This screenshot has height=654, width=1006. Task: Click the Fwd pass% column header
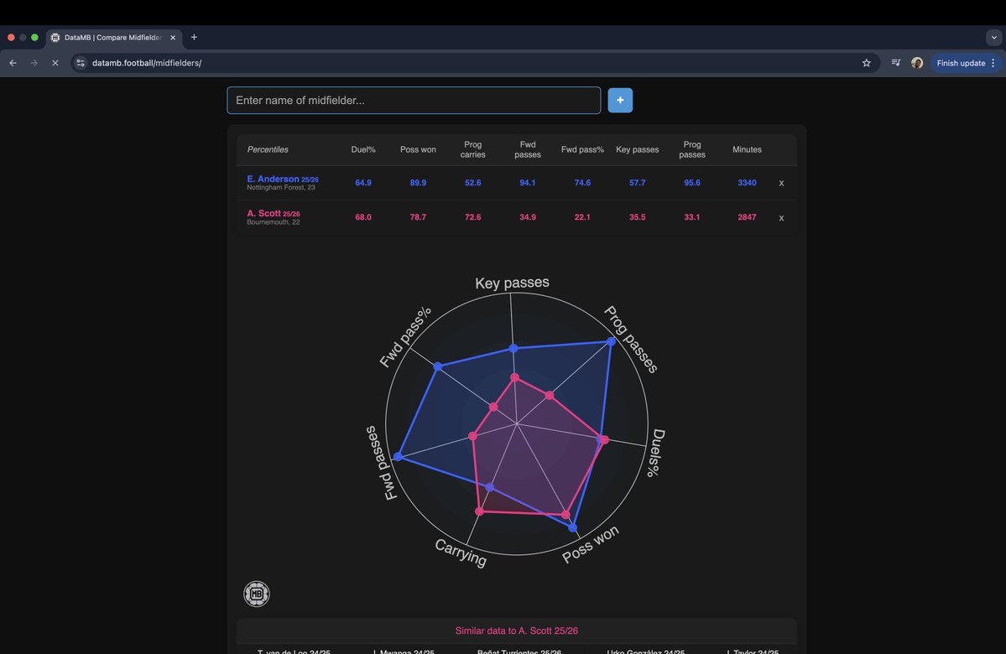point(582,149)
